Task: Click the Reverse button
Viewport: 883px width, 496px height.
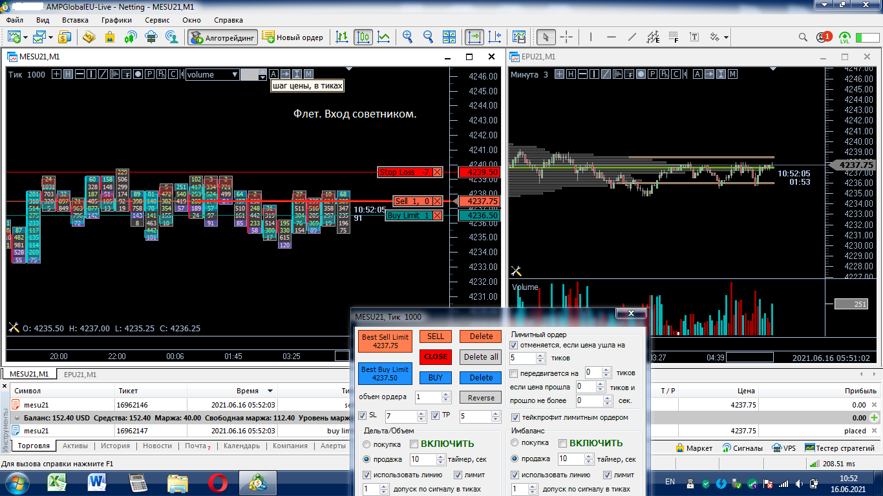Action: click(x=481, y=398)
